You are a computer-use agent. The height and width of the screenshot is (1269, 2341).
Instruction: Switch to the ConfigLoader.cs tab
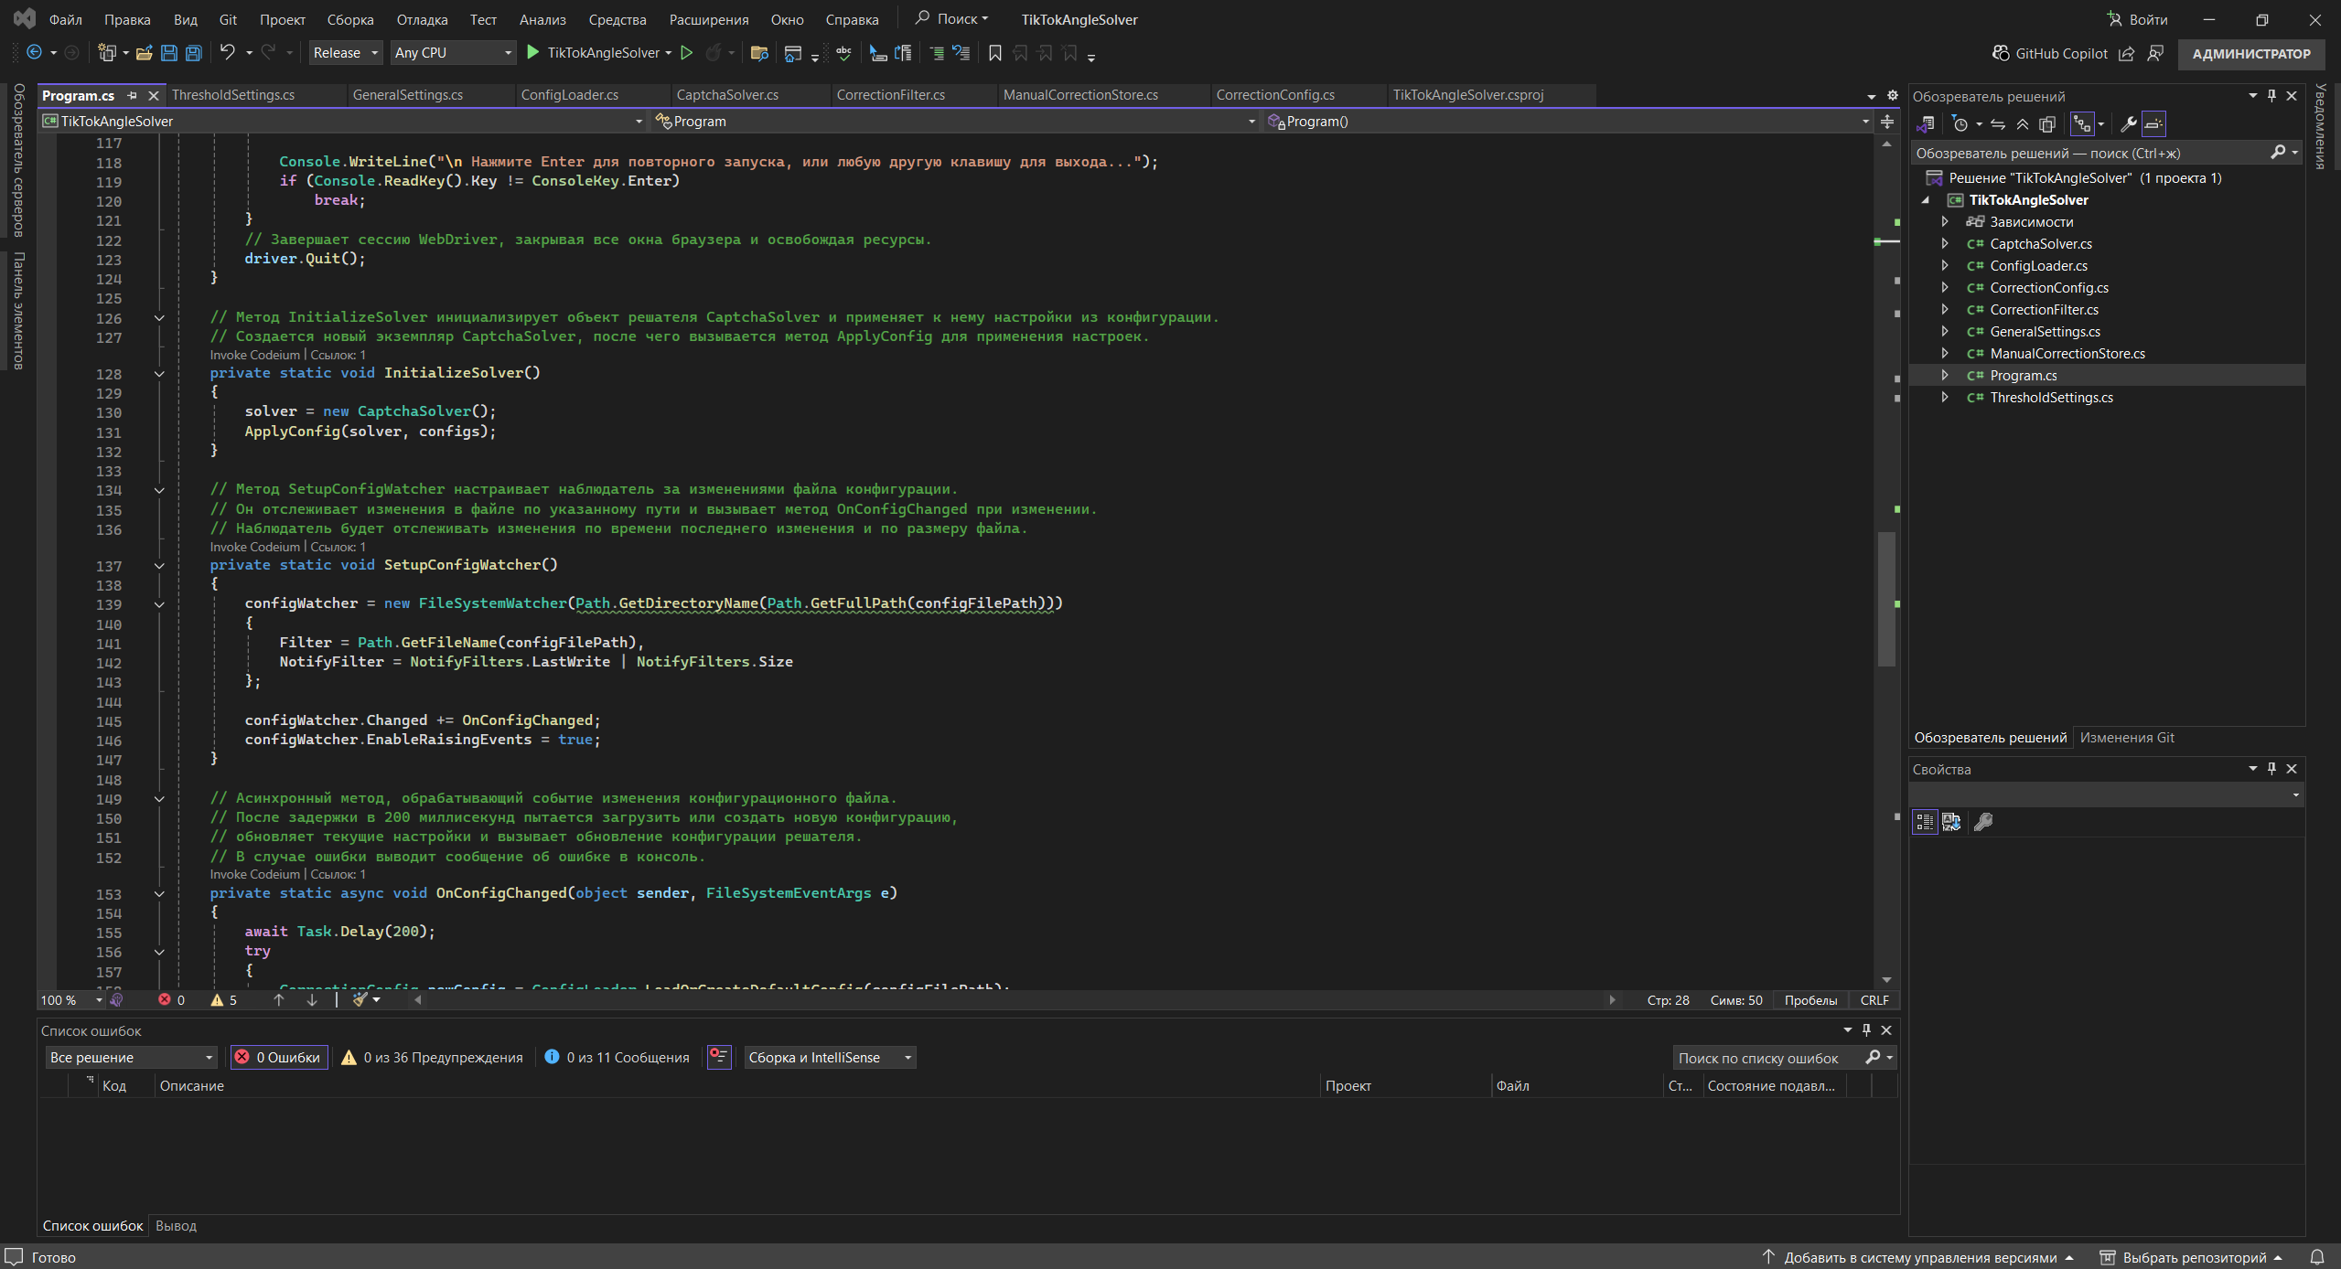pos(569,95)
